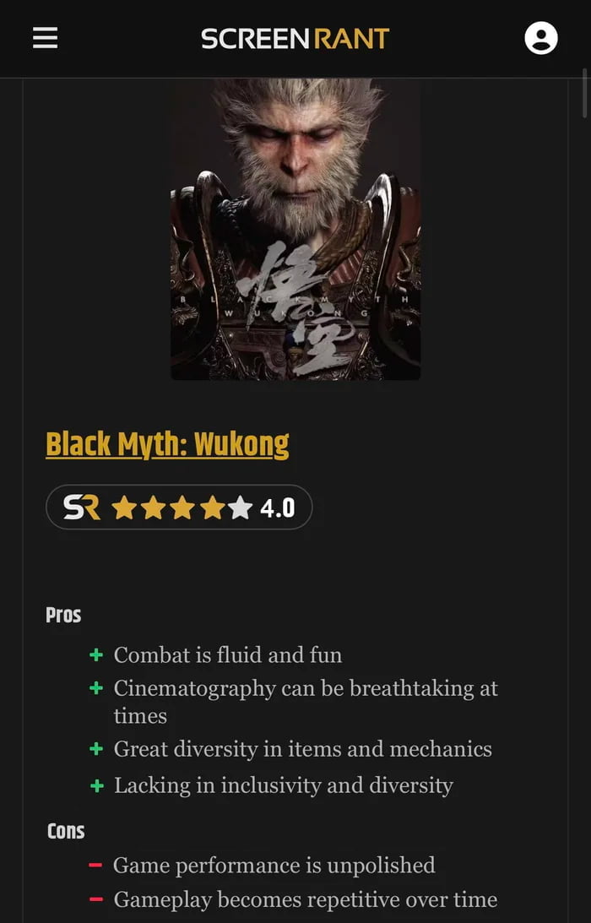This screenshot has width=591, height=923.
Task: Click the third gold rating star
Action: [182, 508]
